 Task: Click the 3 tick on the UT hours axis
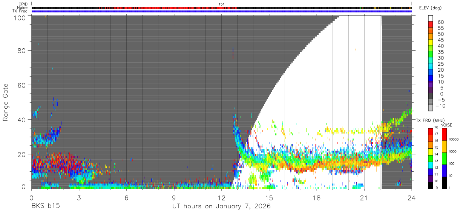79,198
